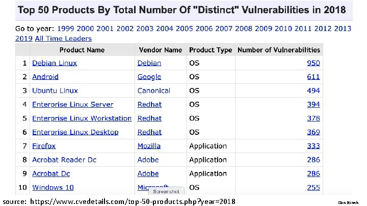
Task: Click the Product Name column header
Action: [82, 50]
